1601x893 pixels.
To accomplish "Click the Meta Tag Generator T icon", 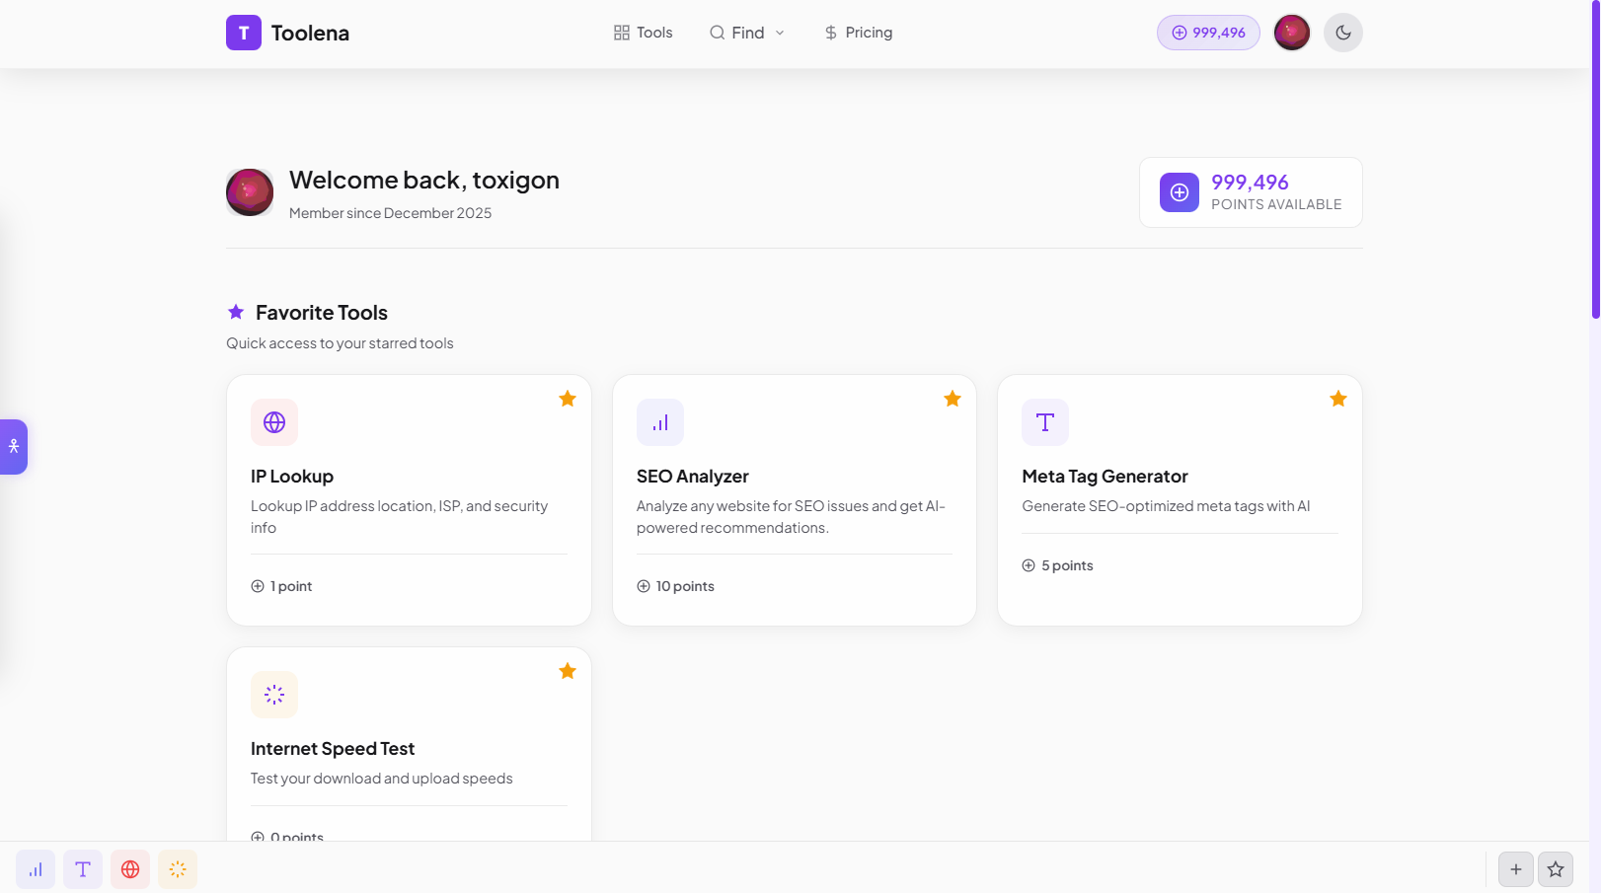I will tap(1044, 422).
